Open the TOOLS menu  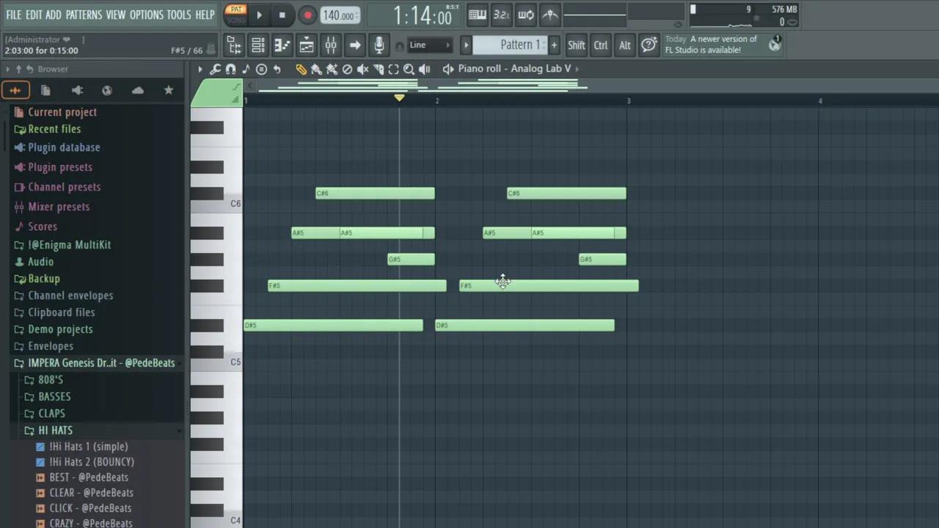[x=178, y=15]
